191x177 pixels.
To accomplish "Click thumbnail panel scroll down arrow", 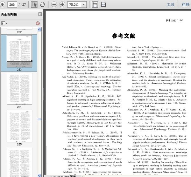I will tap(40, 175).
